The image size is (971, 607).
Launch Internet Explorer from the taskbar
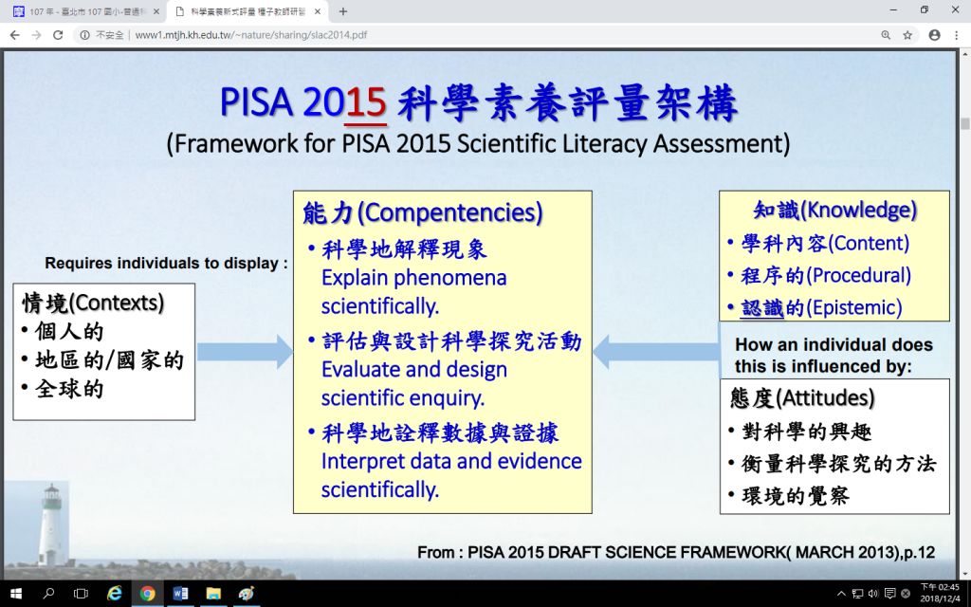(x=115, y=594)
